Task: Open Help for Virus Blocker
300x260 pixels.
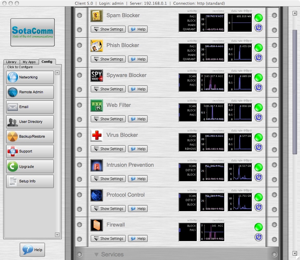Action: 138,149
